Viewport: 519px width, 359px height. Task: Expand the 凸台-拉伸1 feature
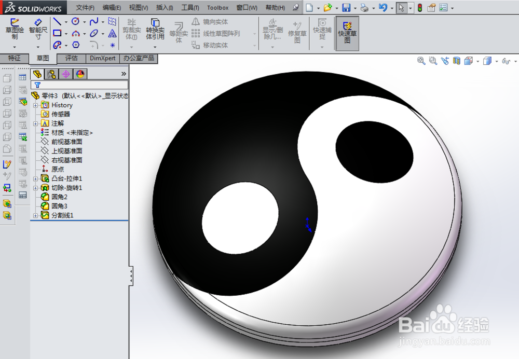(x=36, y=178)
